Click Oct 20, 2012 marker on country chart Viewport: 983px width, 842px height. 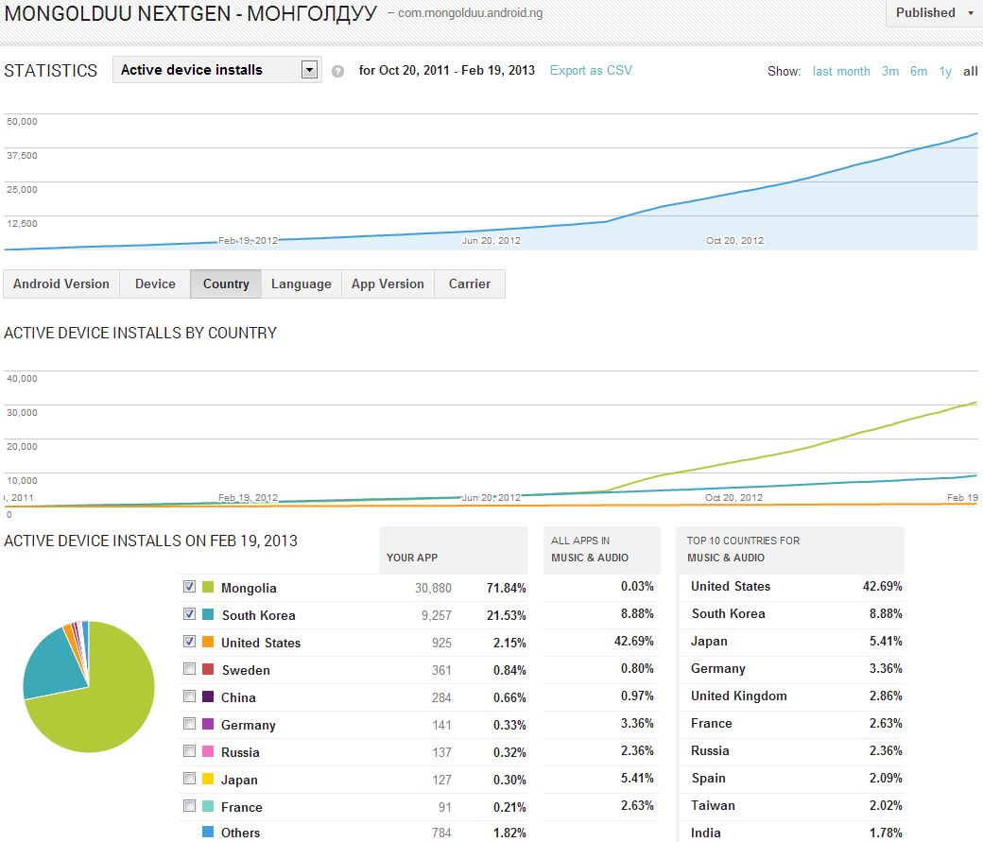[733, 498]
